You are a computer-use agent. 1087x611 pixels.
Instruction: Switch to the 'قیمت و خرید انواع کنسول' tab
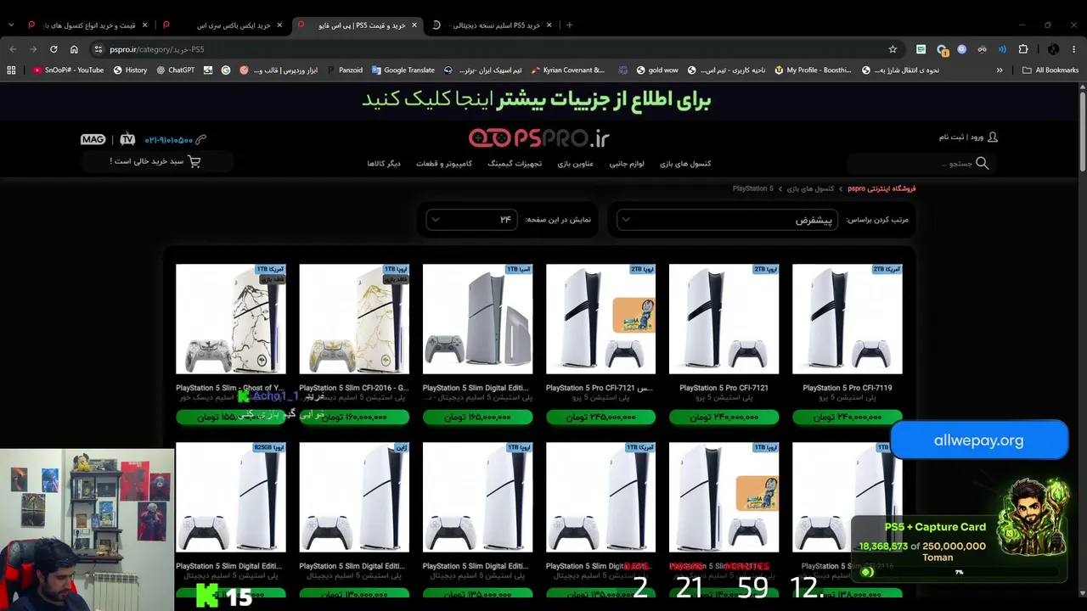click(x=87, y=25)
